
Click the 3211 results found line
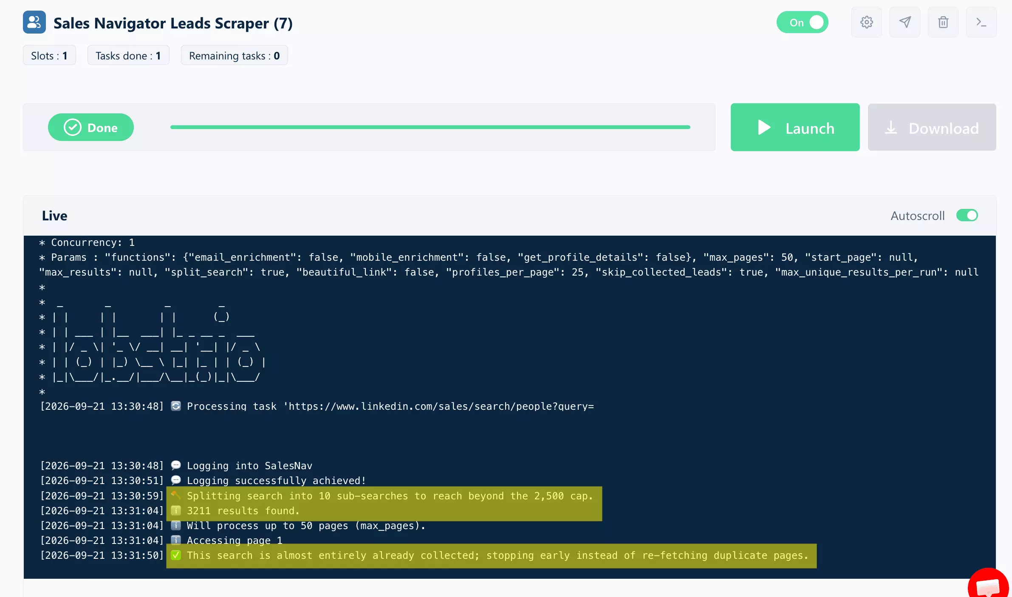(170, 511)
